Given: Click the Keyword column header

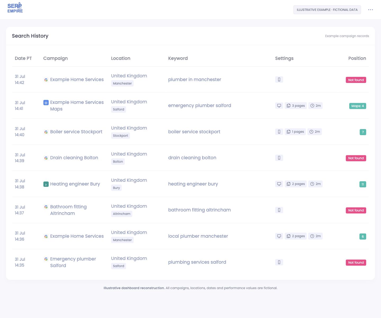Looking at the screenshot, I should [x=178, y=58].
